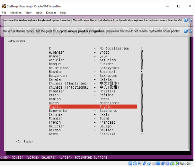Select German in the language list
Viewport: 195px width, 167px height.
(x=93, y=130)
